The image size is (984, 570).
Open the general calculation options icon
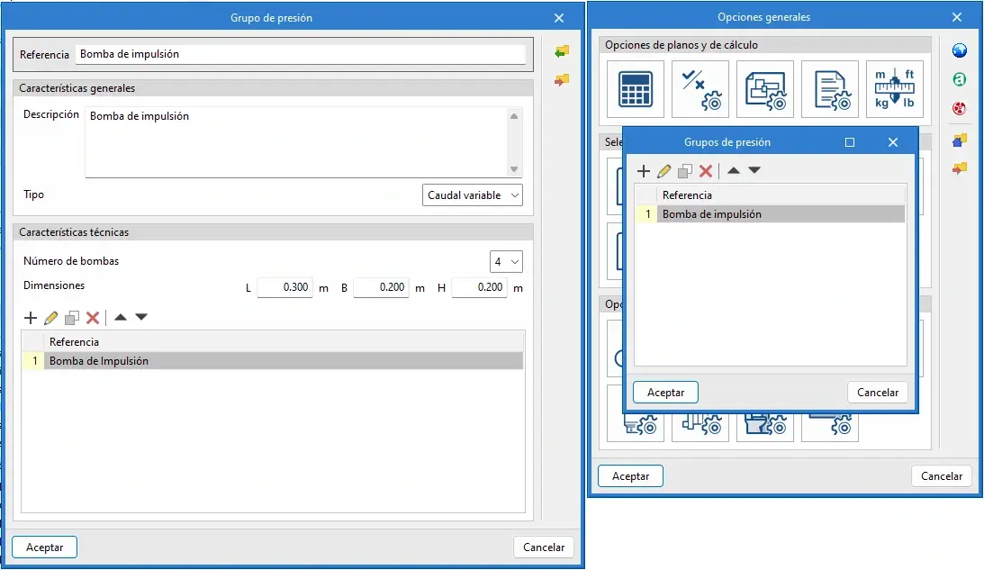pos(635,88)
